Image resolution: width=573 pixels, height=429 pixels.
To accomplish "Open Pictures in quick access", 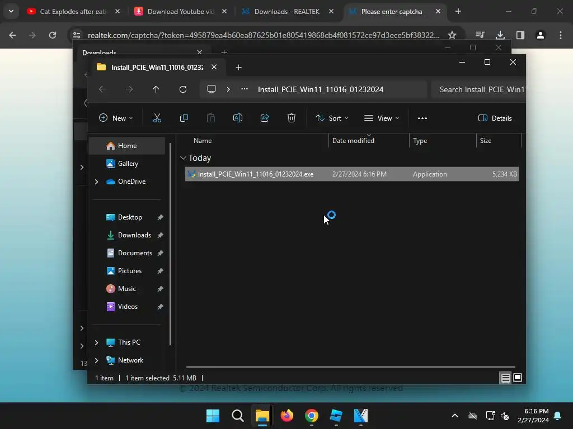I will (x=127, y=271).
